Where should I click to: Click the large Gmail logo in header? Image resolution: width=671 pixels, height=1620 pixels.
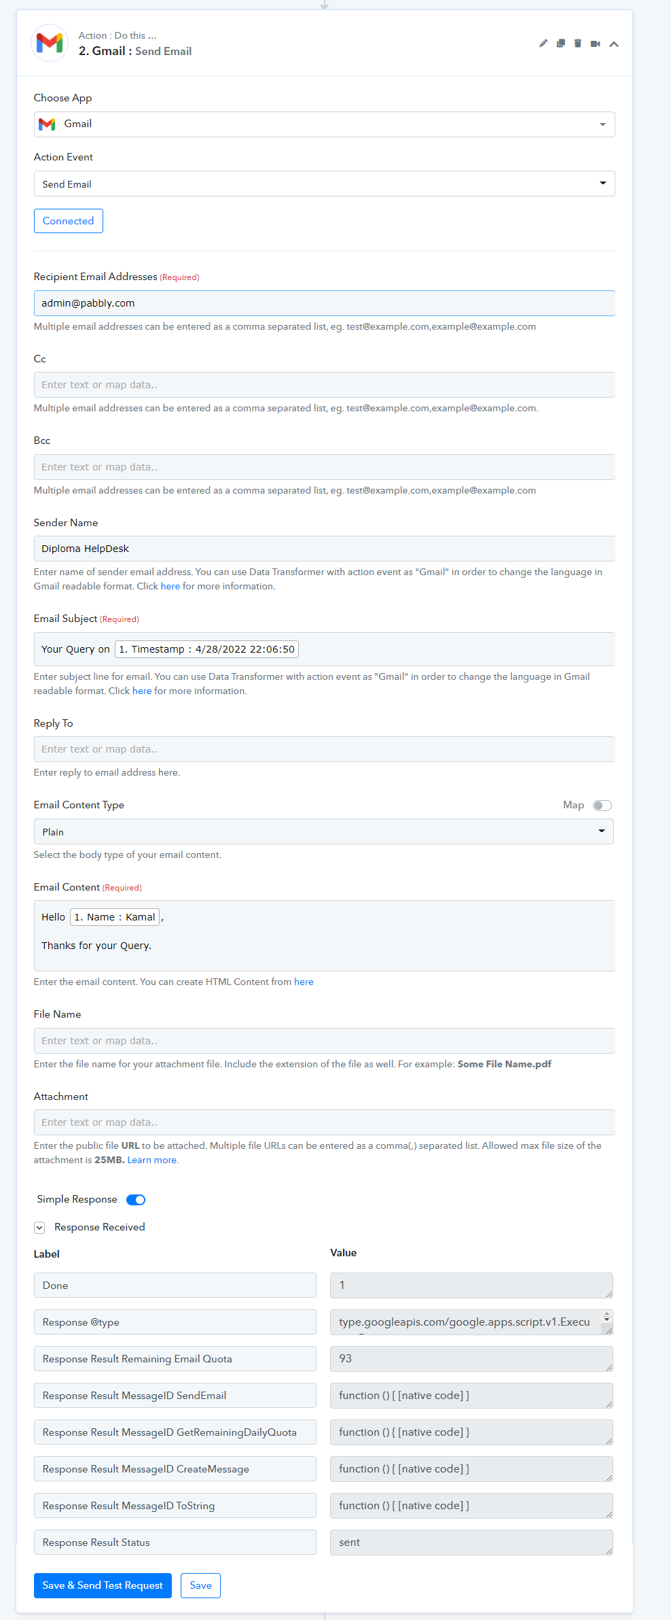[50, 43]
